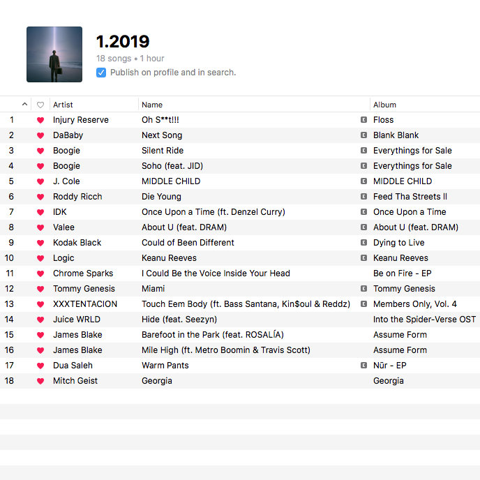Click the explicit badge on Warm Pants
480x480 pixels.
click(x=363, y=365)
